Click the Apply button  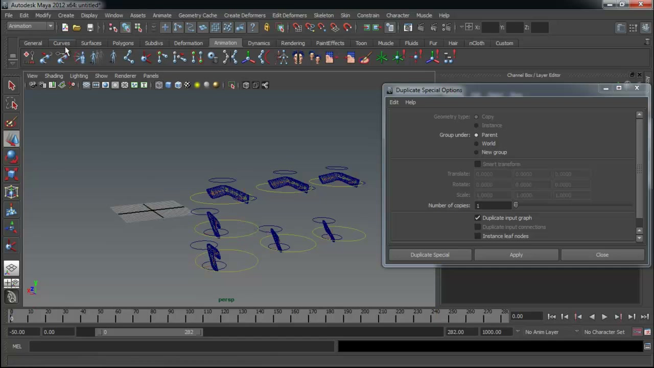pos(516,255)
